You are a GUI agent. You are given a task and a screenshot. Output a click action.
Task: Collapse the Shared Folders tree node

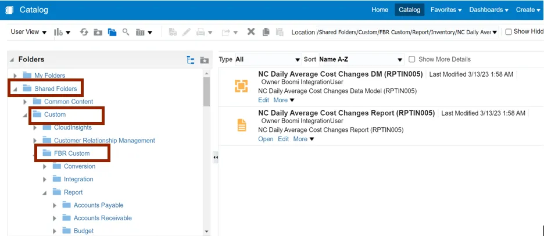coord(15,89)
